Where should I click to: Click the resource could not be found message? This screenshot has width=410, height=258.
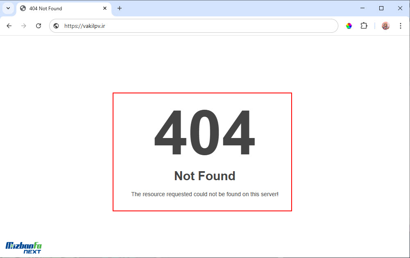point(205,194)
